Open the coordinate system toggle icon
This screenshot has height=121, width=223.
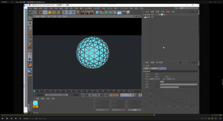coord(77,12)
